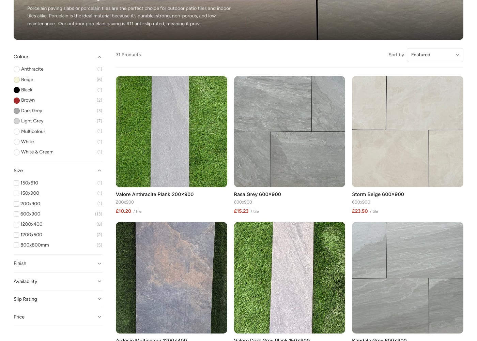The height and width of the screenshot is (341, 477).
Task: Tick the 150x610 size checkbox
Action: pos(16,183)
